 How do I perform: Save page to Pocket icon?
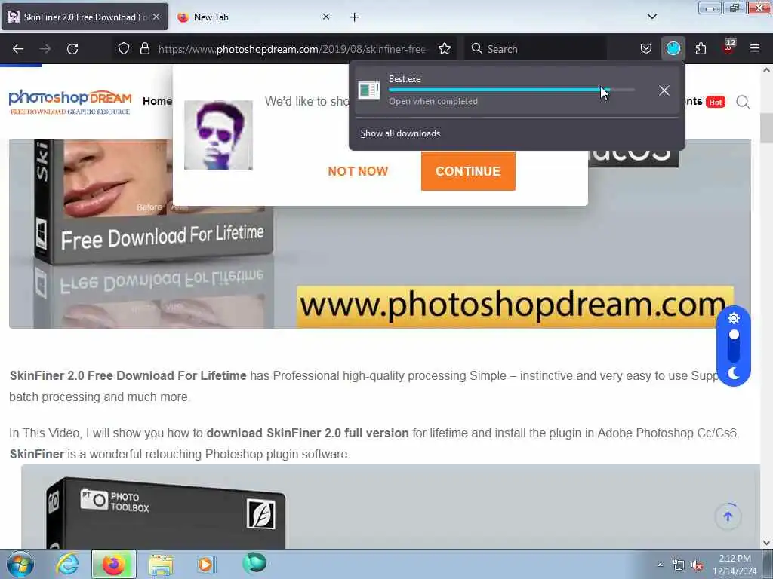[646, 49]
